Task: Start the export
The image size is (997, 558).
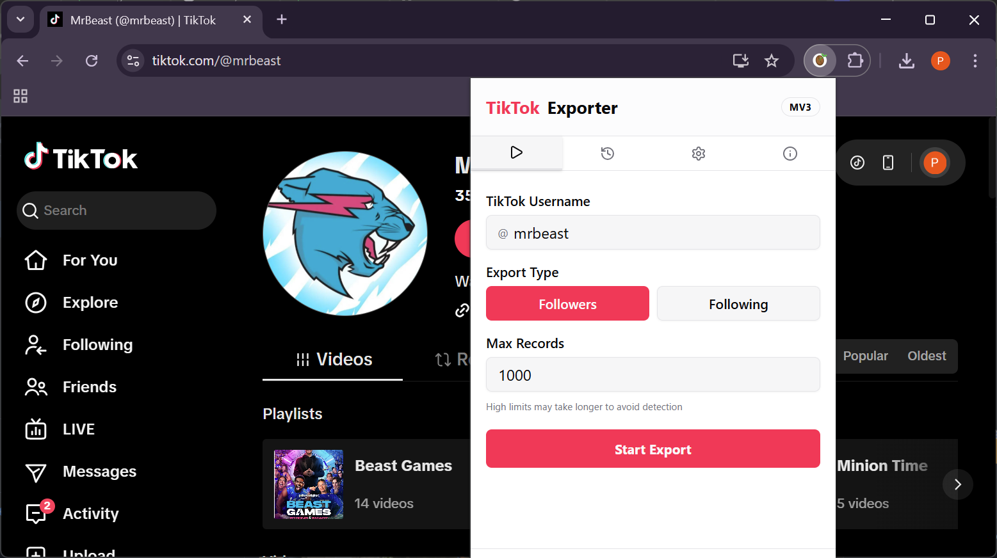Action: [x=653, y=449]
